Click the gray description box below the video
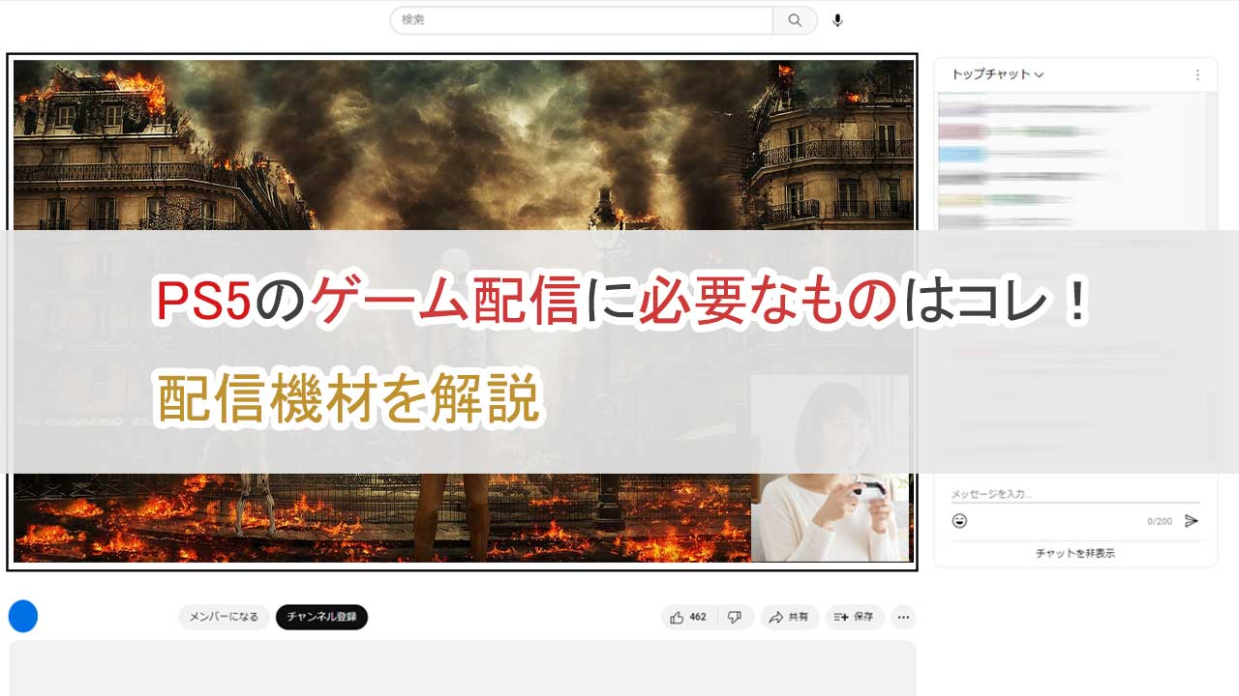 463,669
